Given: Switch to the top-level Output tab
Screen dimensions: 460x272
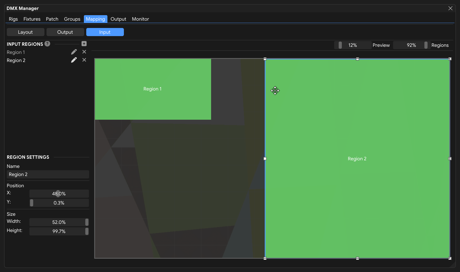Looking at the screenshot, I should tap(118, 19).
